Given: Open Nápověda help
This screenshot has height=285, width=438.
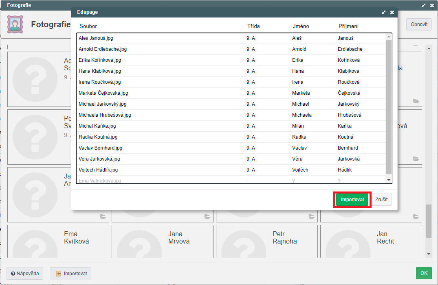Looking at the screenshot, I should click(x=25, y=273).
